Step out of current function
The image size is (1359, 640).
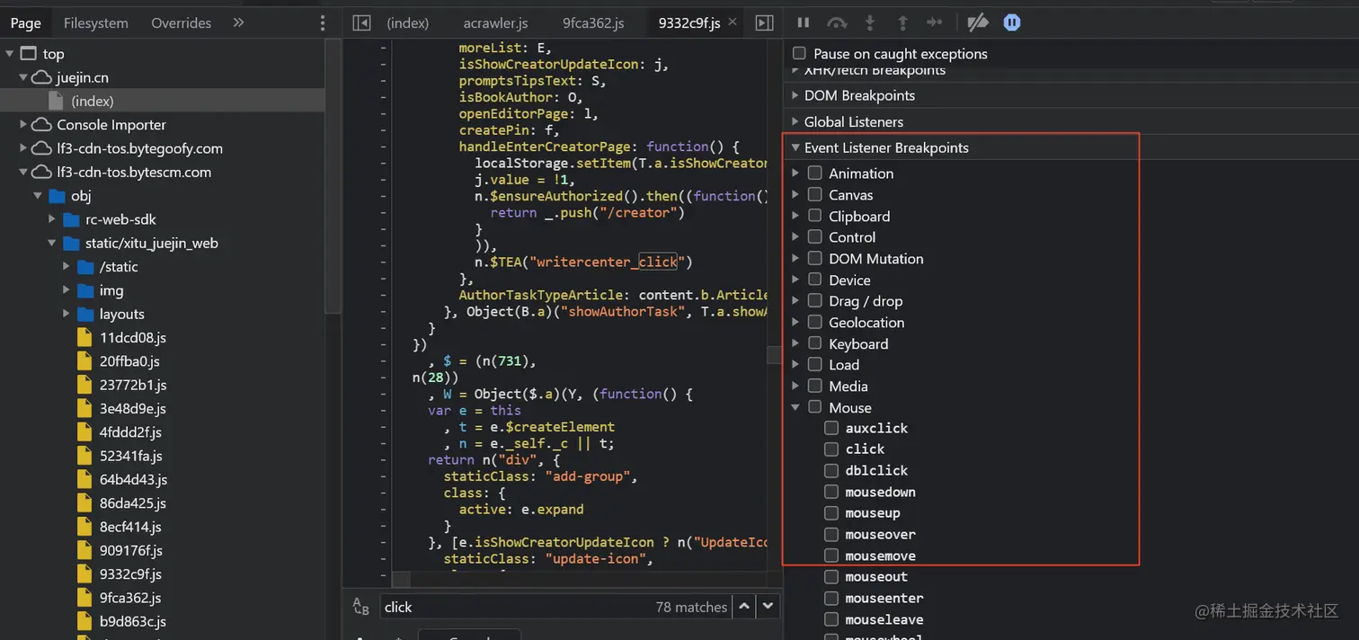[x=902, y=22]
